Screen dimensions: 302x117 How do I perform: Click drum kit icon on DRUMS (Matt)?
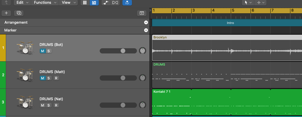tap(25, 75)
